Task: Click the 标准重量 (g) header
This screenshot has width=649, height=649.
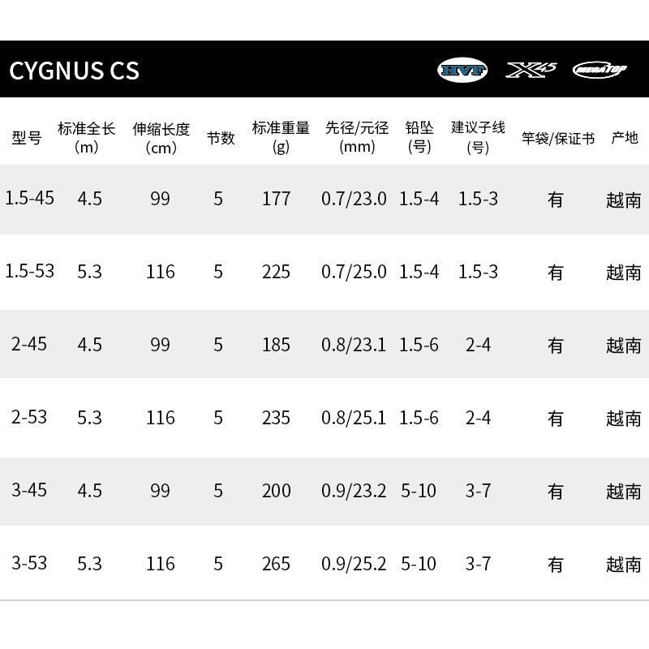Action: (x=281, y=137)
